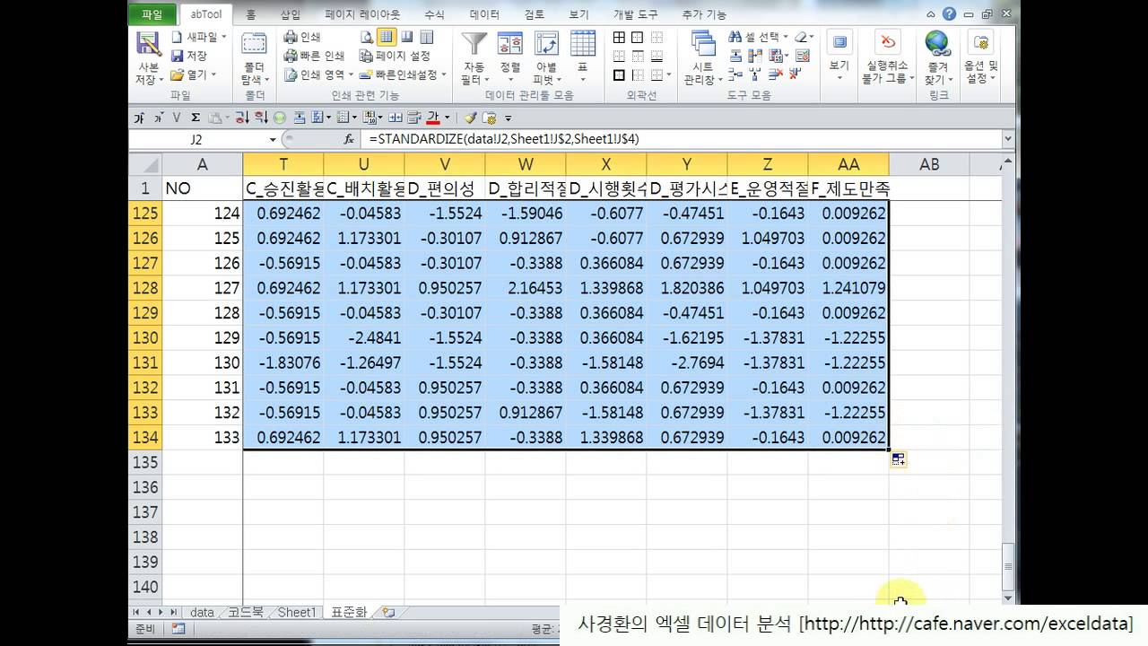
Task: Click cell with value -2.7694
Action: point(687,362)
